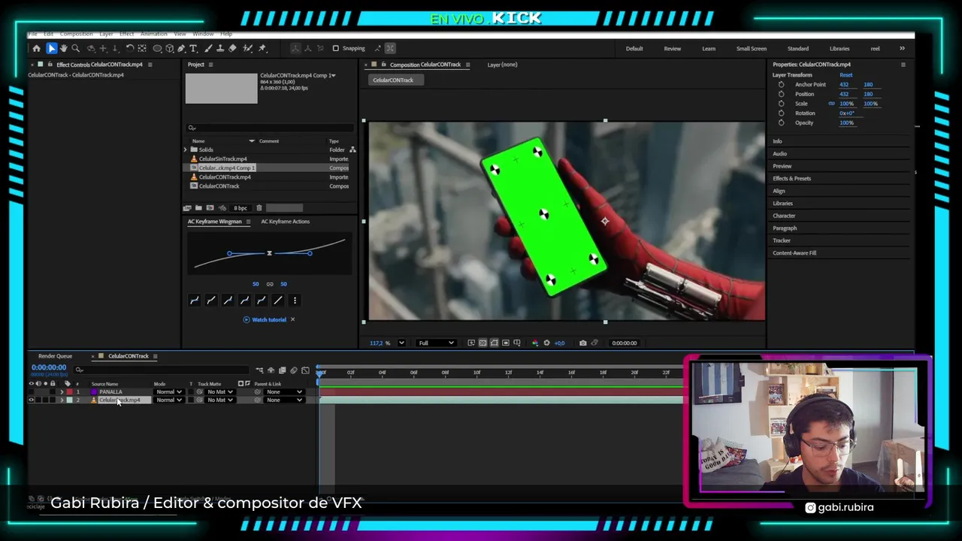Click the delete trash icon in Project panel
The height and width of the screenshot is (541, 962).
click(259, 208)
